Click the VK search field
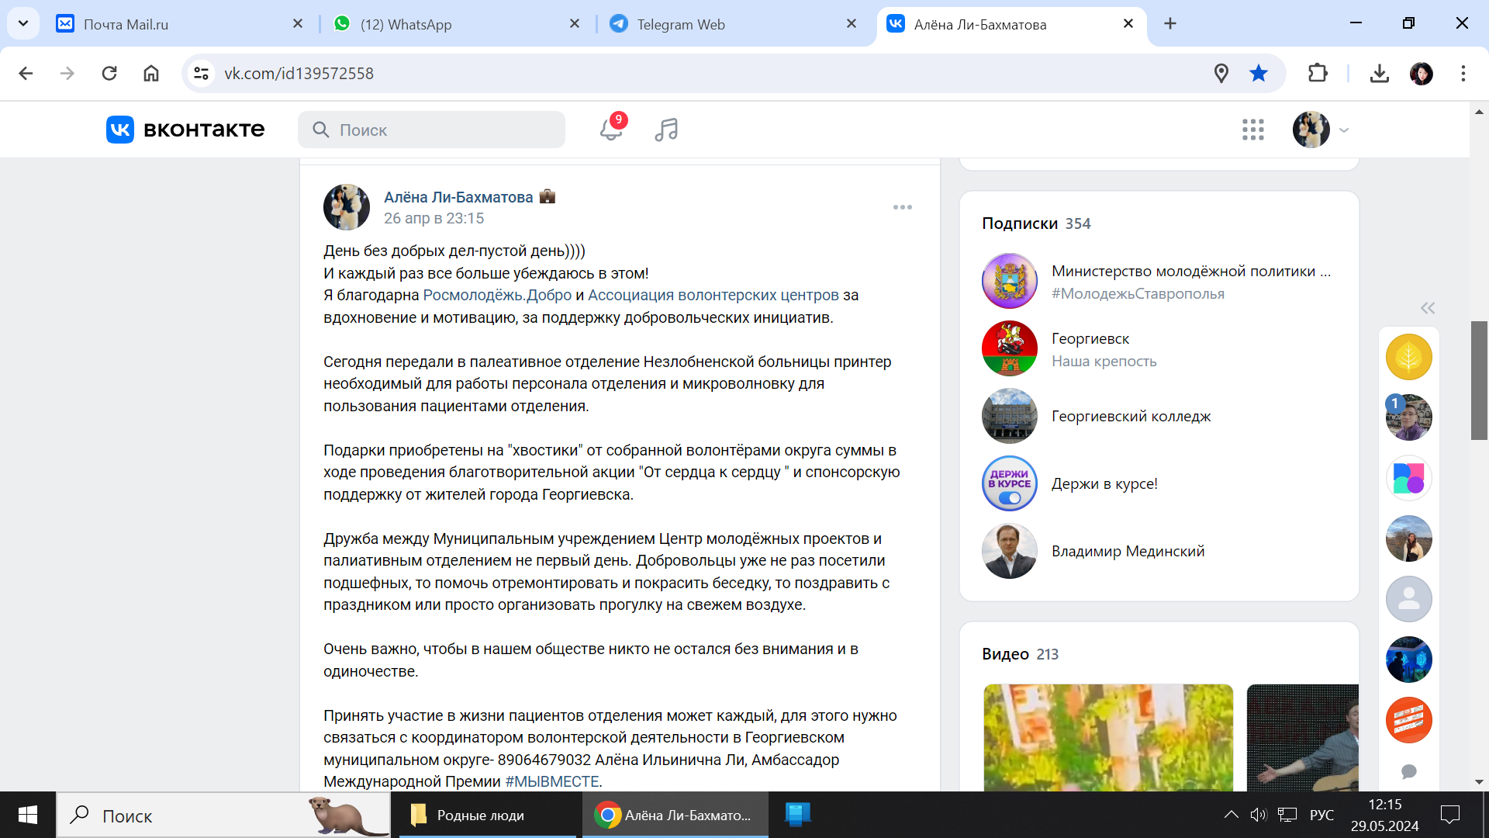 pos(431,130)
